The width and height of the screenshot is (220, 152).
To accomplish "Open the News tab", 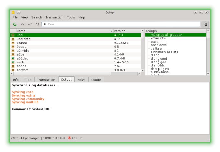I will pyautogui.click(x=81, y=80).
